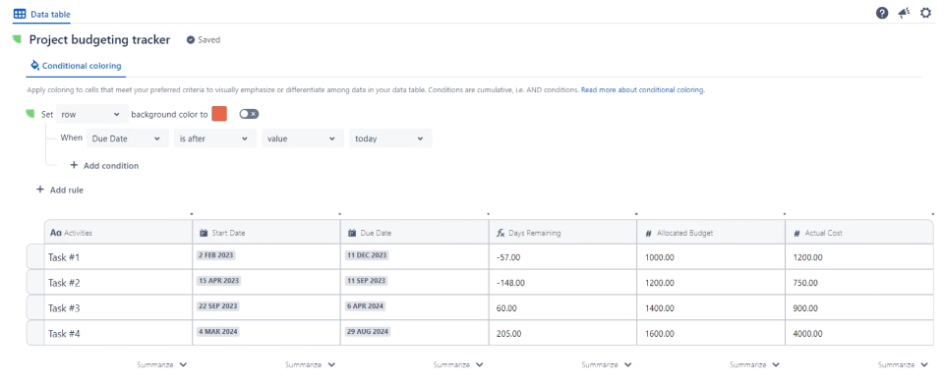Open the settings gear icon
The height and width of the screenshot is (383, 944).
[926, 13]
